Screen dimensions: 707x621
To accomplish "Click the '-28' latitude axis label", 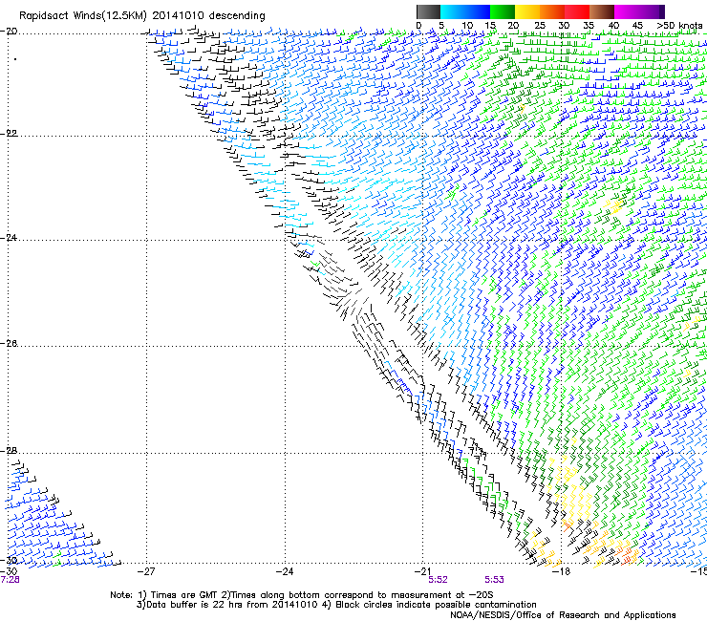I will (x=9, y=451).
